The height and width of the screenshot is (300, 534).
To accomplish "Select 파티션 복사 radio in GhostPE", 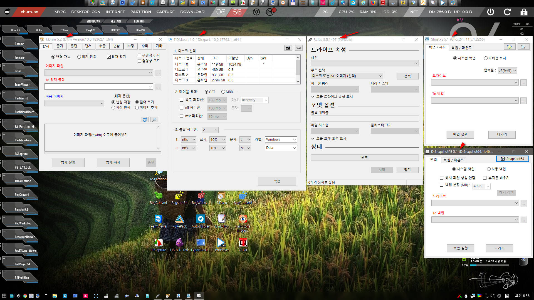I will click(x=495, y=58).
